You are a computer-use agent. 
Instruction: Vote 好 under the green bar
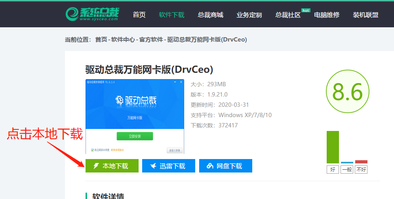pos(333,170)
